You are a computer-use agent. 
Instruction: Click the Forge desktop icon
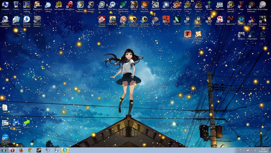[x=241, y=6]
